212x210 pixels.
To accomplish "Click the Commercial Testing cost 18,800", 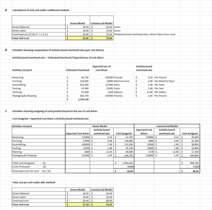I will pos(195,148).
